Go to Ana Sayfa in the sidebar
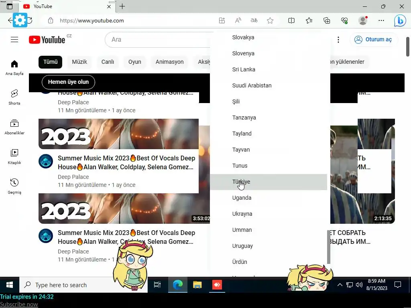 coord(14,68)
